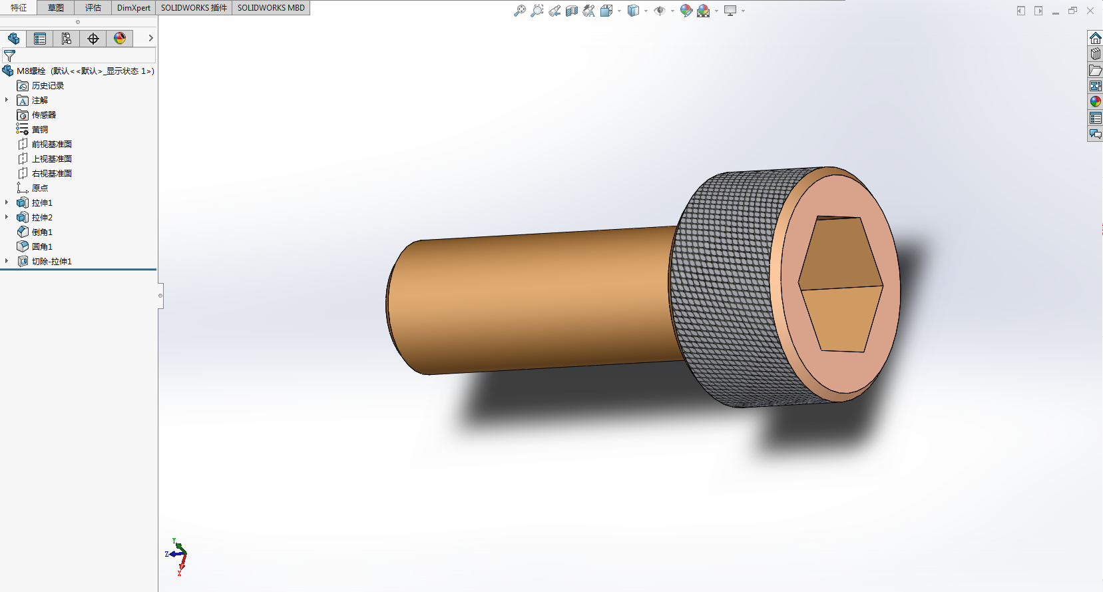Open the DimXpert tab
1103x592 pixels.
134,8
